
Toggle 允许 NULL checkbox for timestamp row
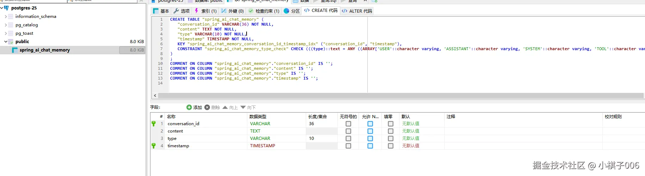370,146
